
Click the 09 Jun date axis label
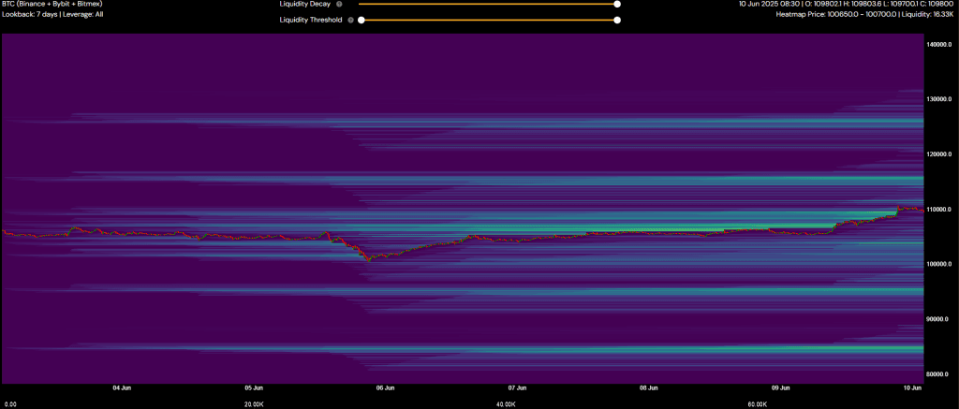click(x=780, y=387)
